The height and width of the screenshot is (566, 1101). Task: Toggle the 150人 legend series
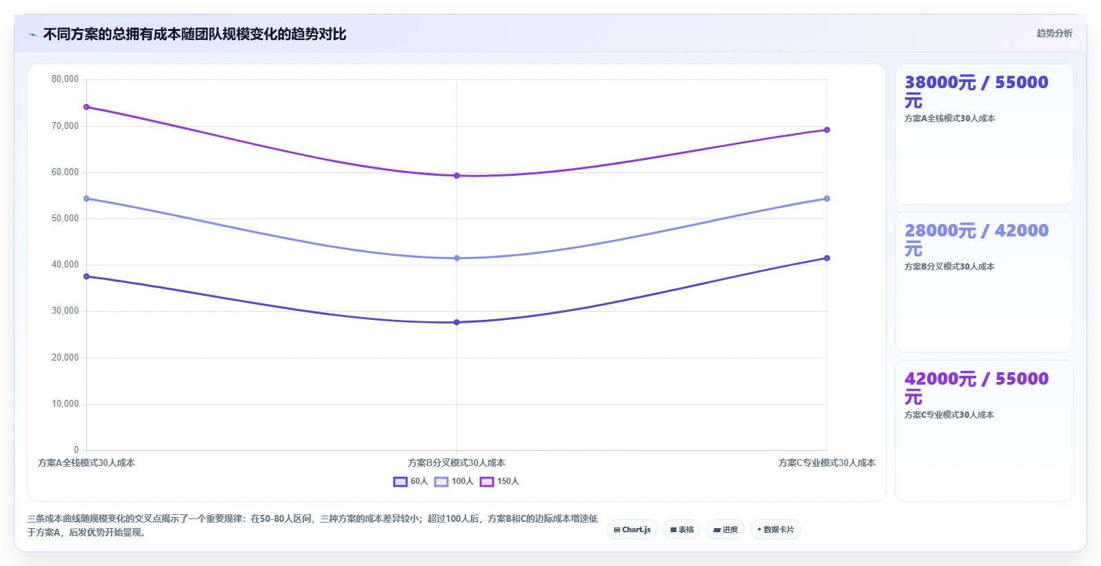pyautogui.click(x=500, y=481)
